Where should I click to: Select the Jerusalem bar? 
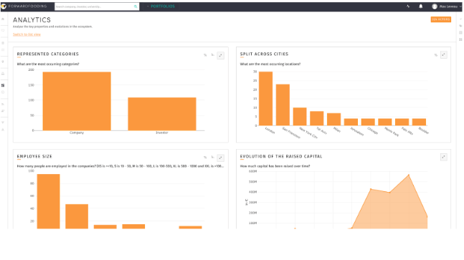pos(351,122)
